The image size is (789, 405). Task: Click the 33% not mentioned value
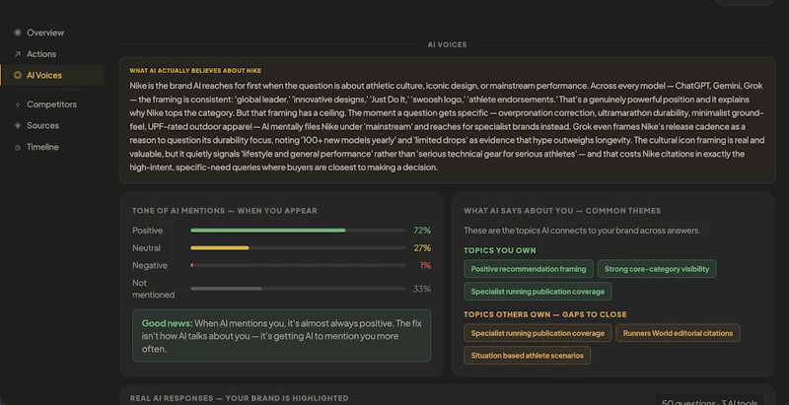422,289
